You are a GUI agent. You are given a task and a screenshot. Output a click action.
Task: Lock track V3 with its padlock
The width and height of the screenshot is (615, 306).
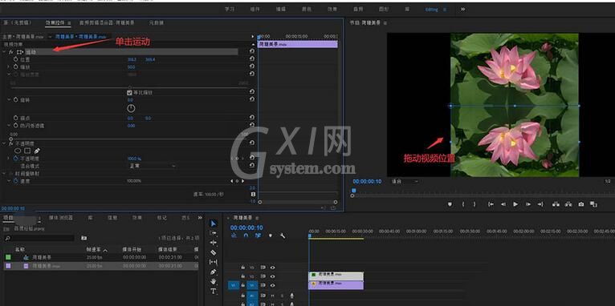(242, 268)
